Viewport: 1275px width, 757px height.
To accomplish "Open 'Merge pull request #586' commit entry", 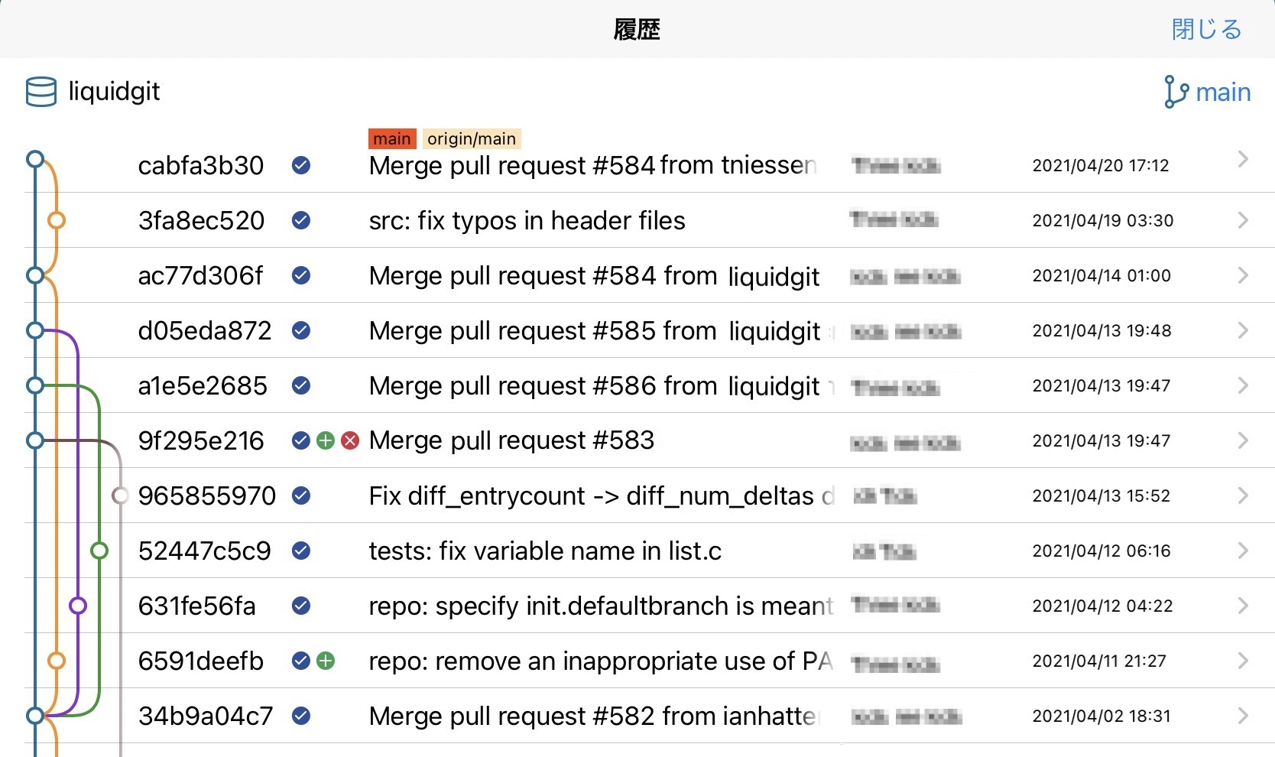I will 593,385.
